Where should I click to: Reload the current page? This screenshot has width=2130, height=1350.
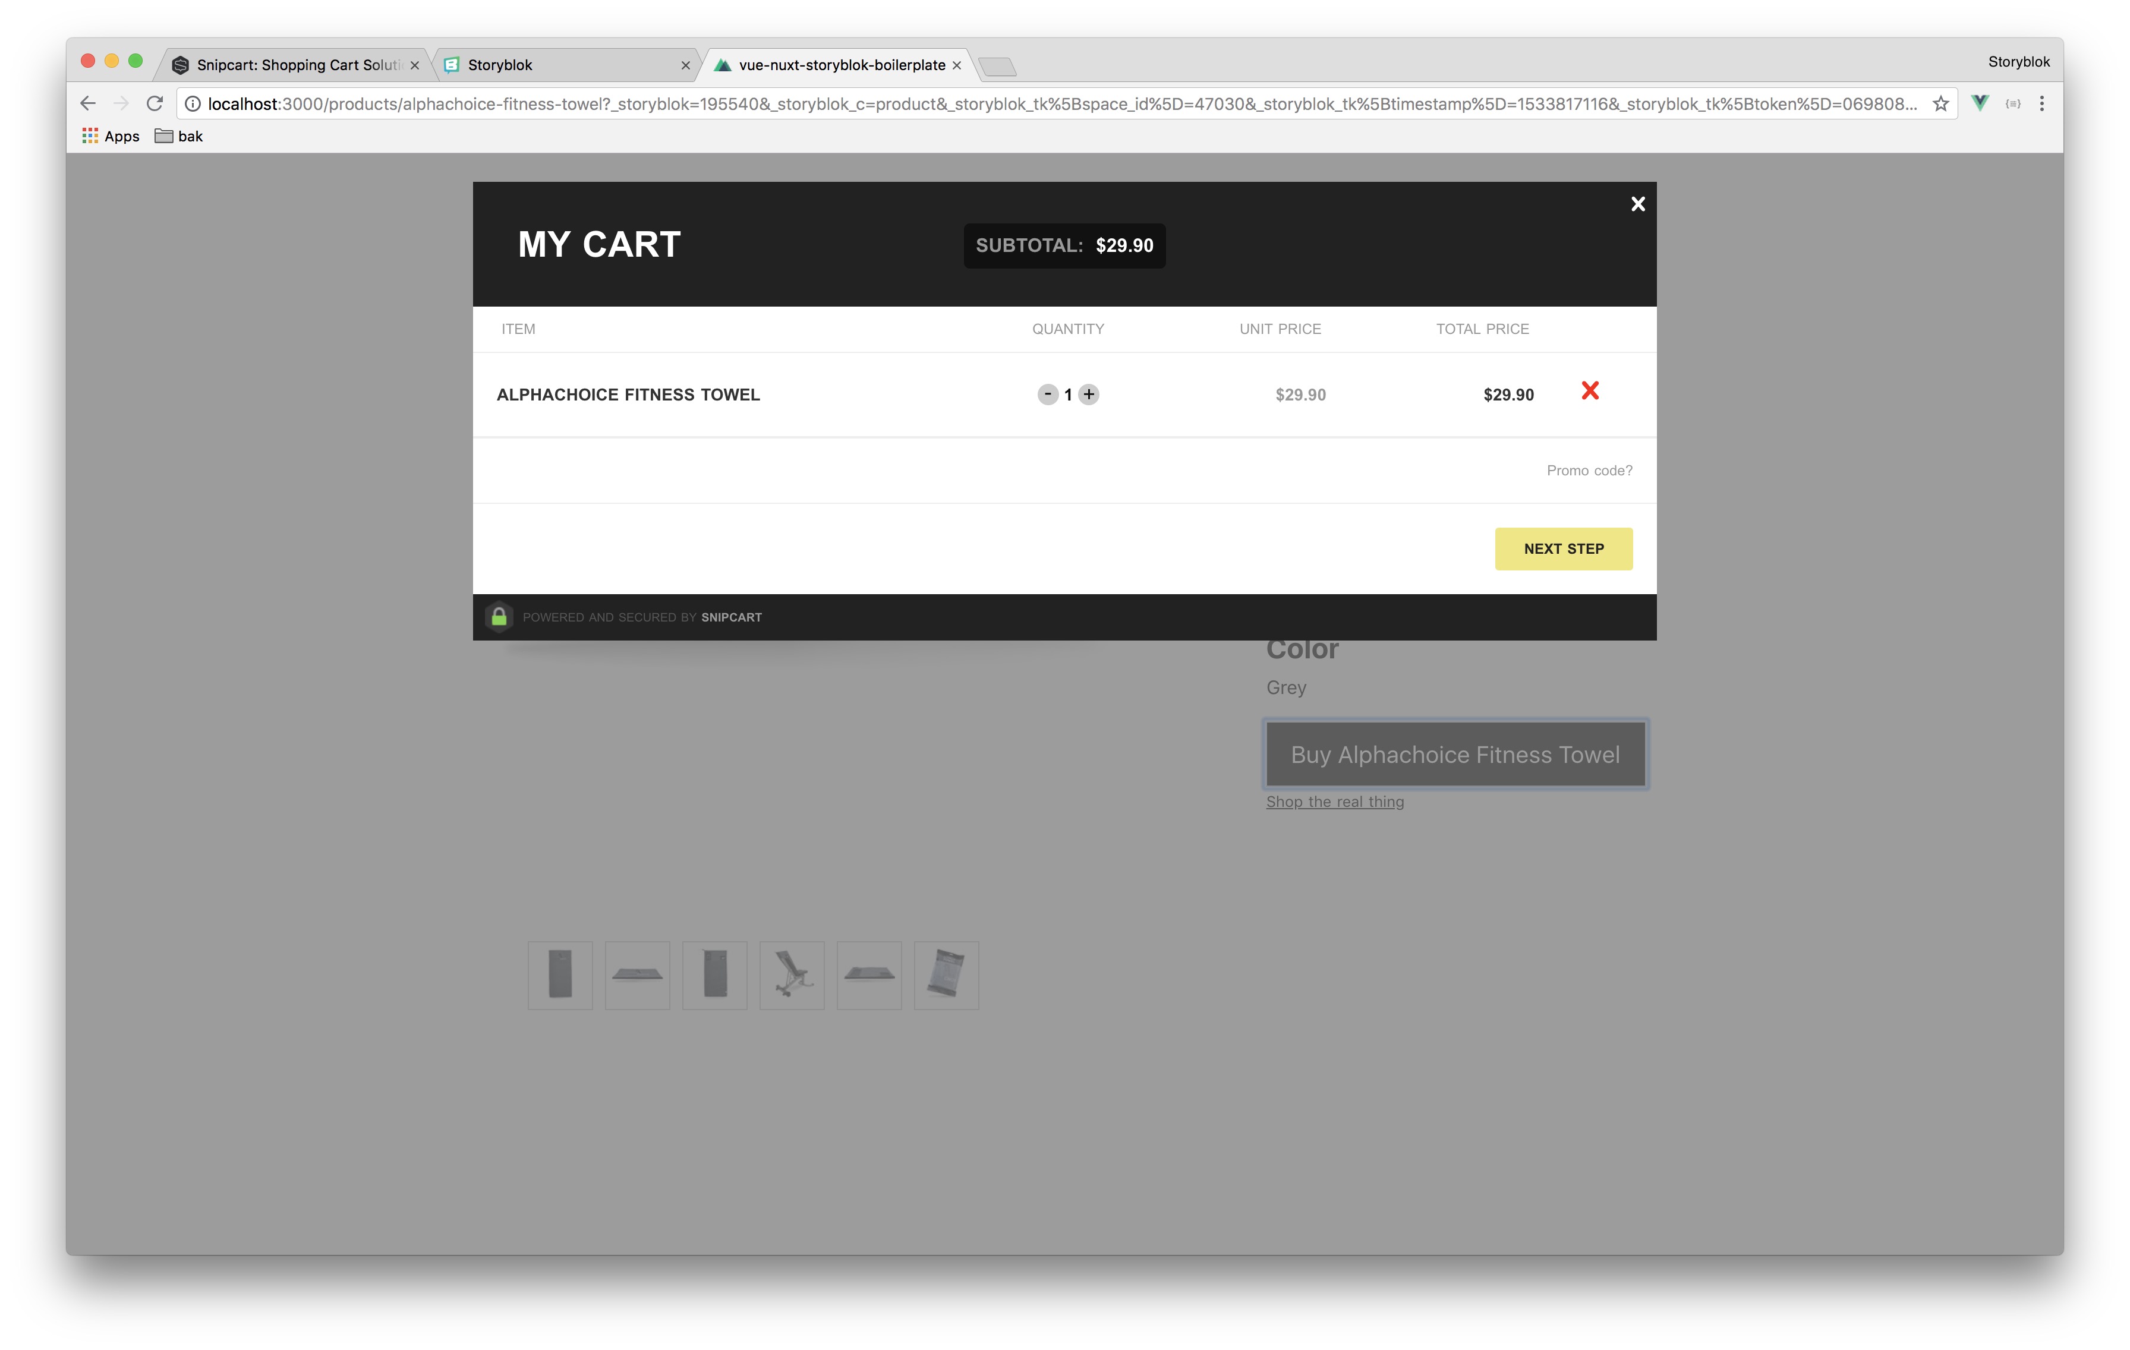155,103
